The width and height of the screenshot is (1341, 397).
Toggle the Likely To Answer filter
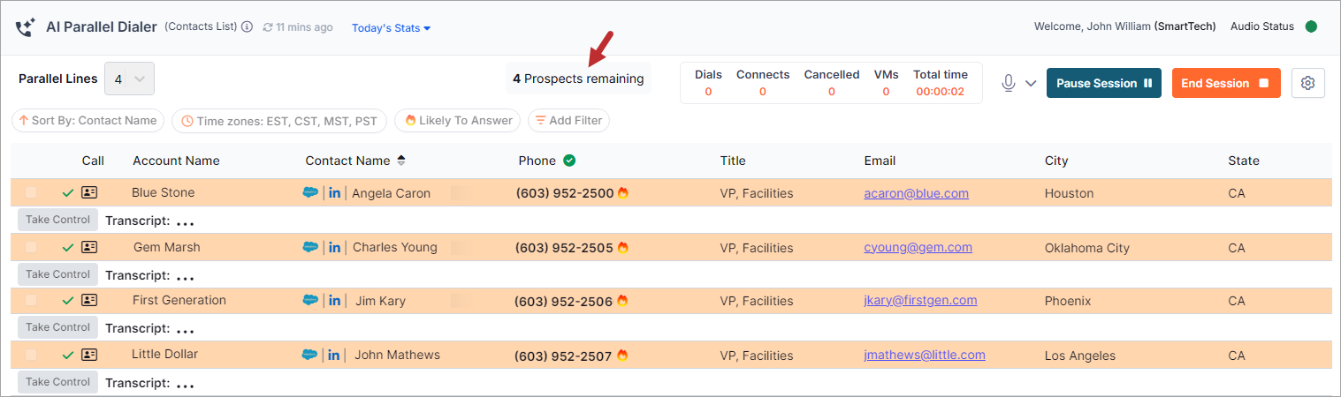pyautogui.click(x=458, y=120)
